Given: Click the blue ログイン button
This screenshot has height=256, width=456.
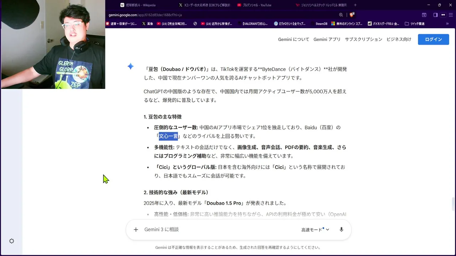Looking at the screenshot, I should pos(433,39).
